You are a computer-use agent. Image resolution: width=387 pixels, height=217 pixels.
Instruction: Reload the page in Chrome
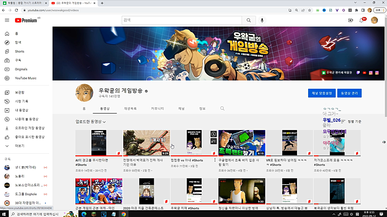(x=16, y=10)
